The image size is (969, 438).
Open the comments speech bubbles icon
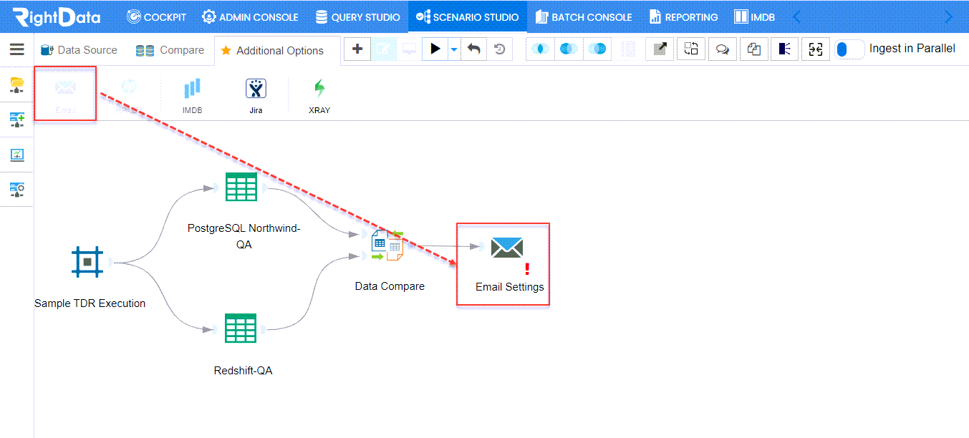click(x=723, y=49)
